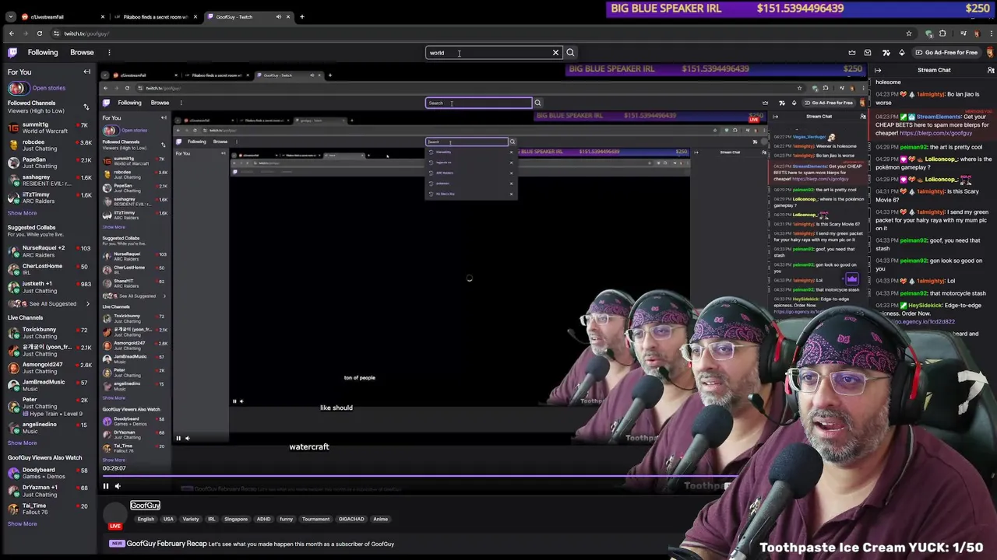997x560 pixels.
Task: Click the twitch.tv/goofguy address bar
Action: (x=467, y=33)
